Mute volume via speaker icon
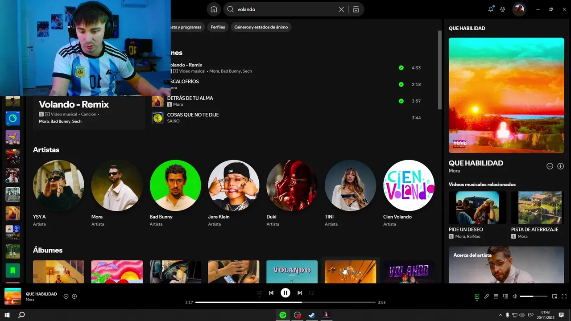 tap(515, 296)
